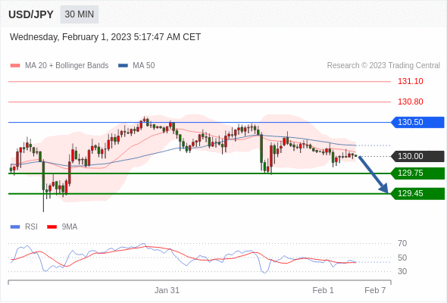447x303 pixels.
Task: Click the Wednesday, February 1, 2023 timestamp
Action: (105, 37)
